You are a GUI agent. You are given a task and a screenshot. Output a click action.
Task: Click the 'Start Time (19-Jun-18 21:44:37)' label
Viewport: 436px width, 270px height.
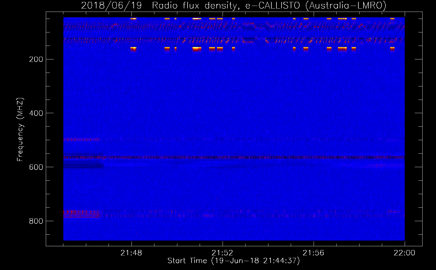click(x=234, y=261)
